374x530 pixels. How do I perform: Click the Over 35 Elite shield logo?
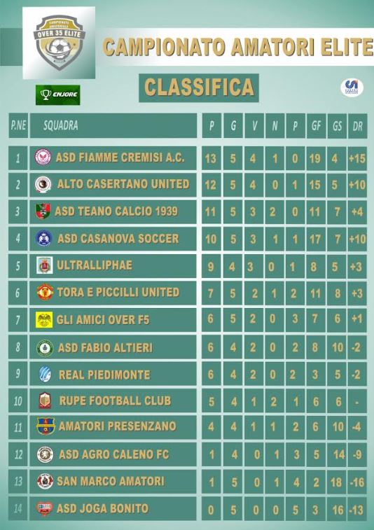[x=59, y=43]
